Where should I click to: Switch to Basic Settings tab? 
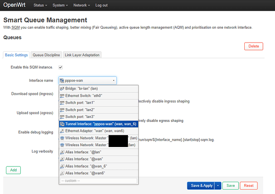[x=16, y=55]
